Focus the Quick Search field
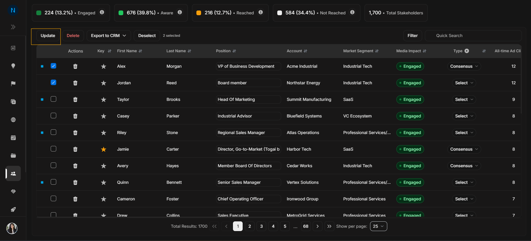The image size is (531, 241). point(473,36)
